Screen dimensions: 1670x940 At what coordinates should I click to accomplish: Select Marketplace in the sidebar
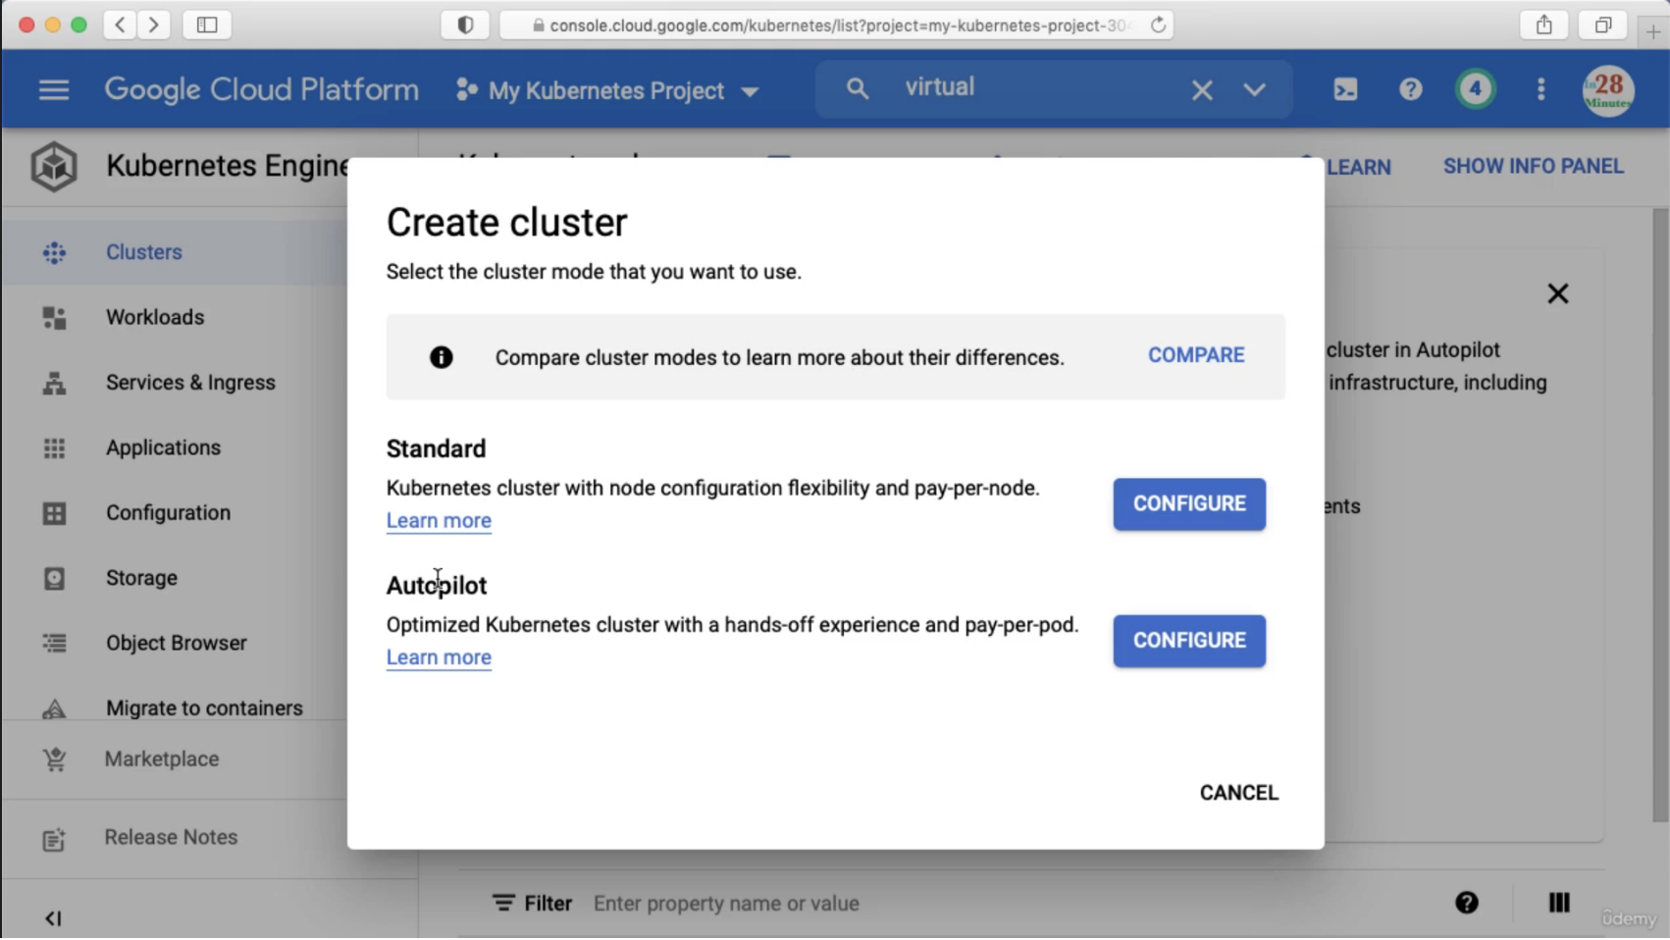[162, 759]
